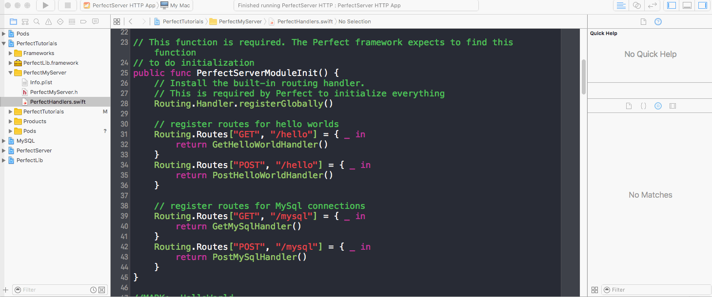Image resolution: width=712 pixels, height=297 pixels.
Task: Expand the Frameworks folder
Action: (11, 53)
